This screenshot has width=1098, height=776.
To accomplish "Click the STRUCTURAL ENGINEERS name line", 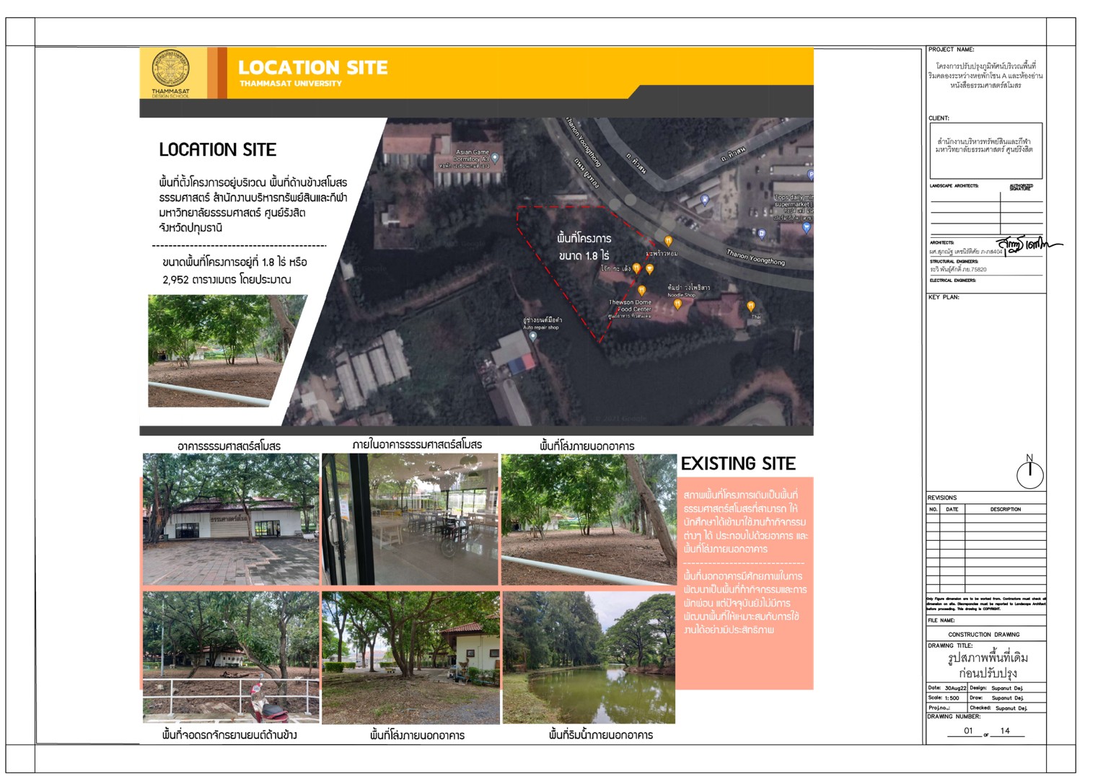I will [958, 270].
